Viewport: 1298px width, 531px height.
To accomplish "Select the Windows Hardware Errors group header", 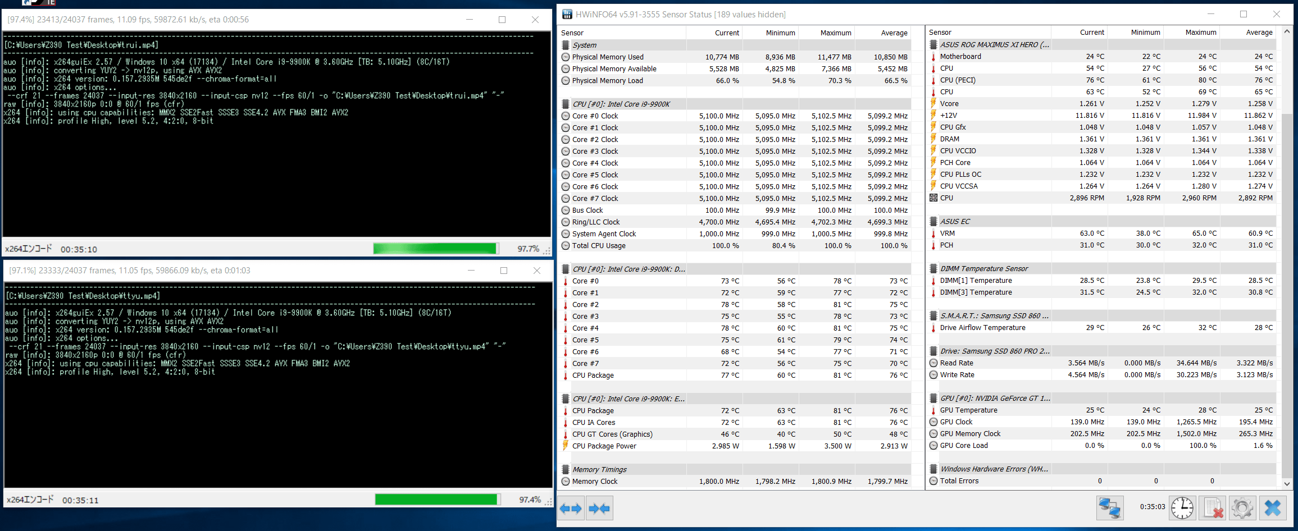I will point(1101,469).
